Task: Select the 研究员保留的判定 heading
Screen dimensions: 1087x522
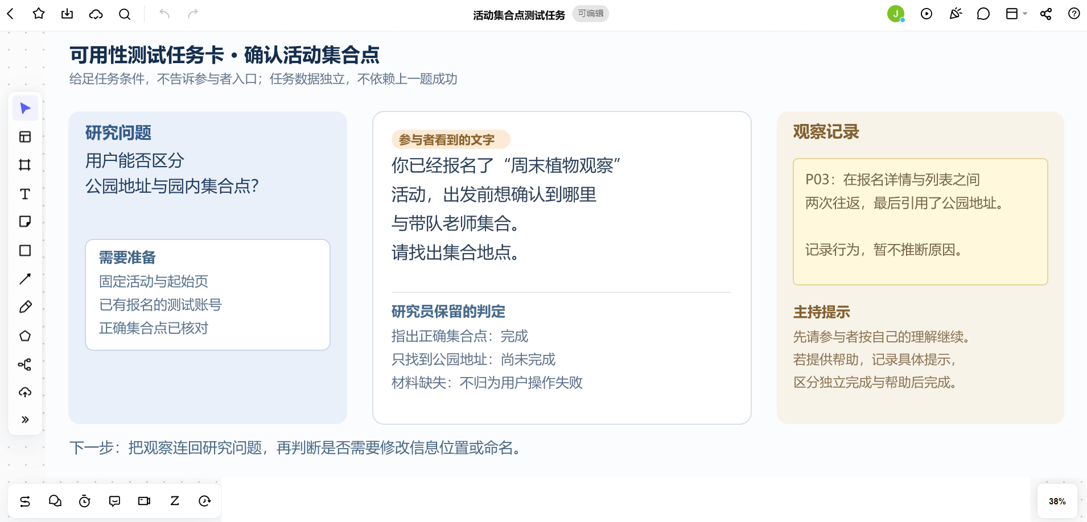Action: [x=448, y=312]
